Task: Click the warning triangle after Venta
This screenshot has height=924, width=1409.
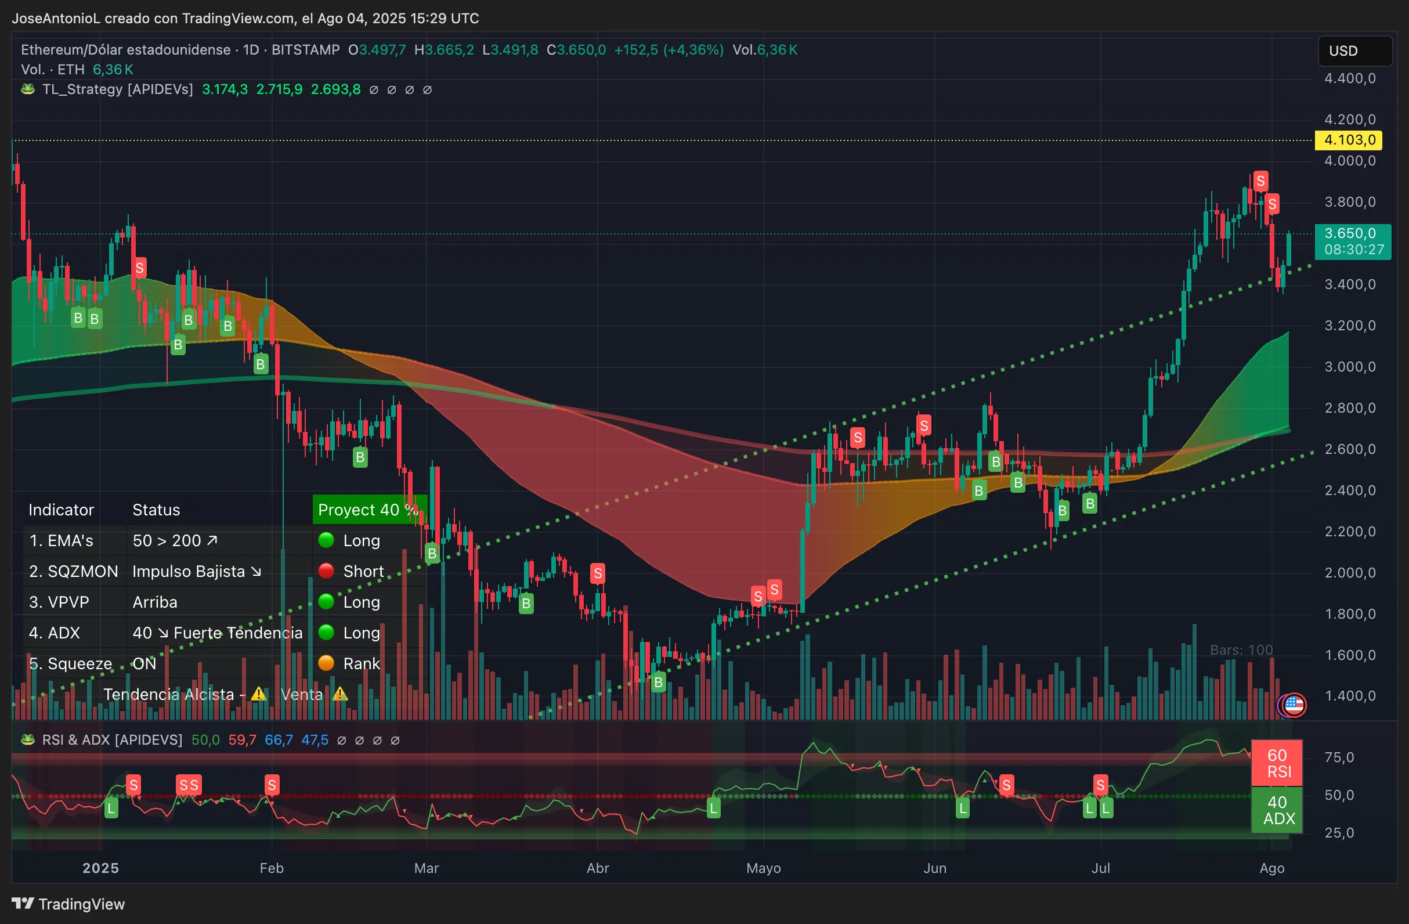Action: (340, 694)
